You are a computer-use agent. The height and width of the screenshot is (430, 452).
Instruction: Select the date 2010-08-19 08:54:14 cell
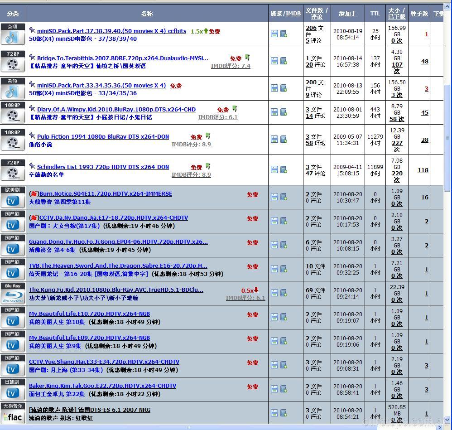pyautogui.click(x=348, y=34)
